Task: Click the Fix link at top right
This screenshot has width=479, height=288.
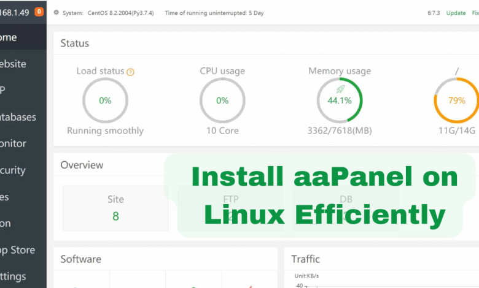Action: point(474,13)
